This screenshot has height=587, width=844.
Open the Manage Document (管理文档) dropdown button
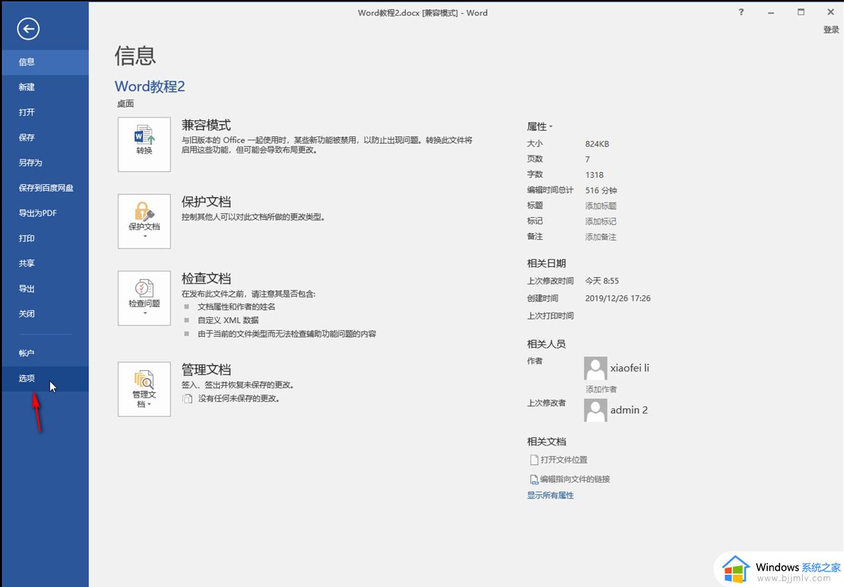click(144, 389)
